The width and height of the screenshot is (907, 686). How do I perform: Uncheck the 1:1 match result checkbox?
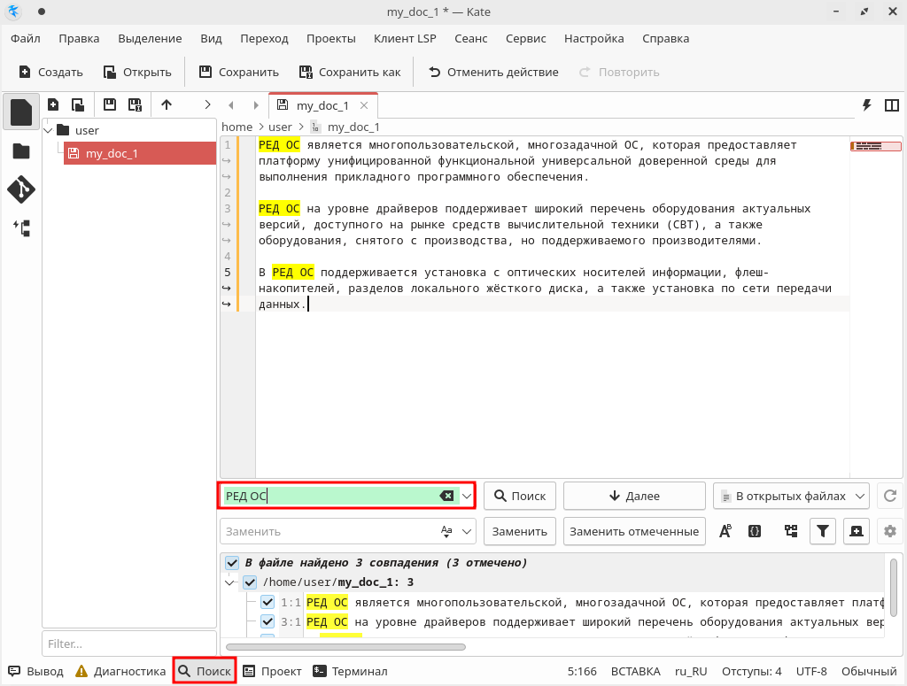267,602
